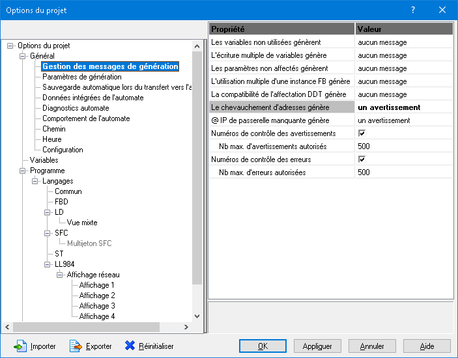Collapse the Général tree node
Viewport: 458px width, 358px height.
(22, 56)
